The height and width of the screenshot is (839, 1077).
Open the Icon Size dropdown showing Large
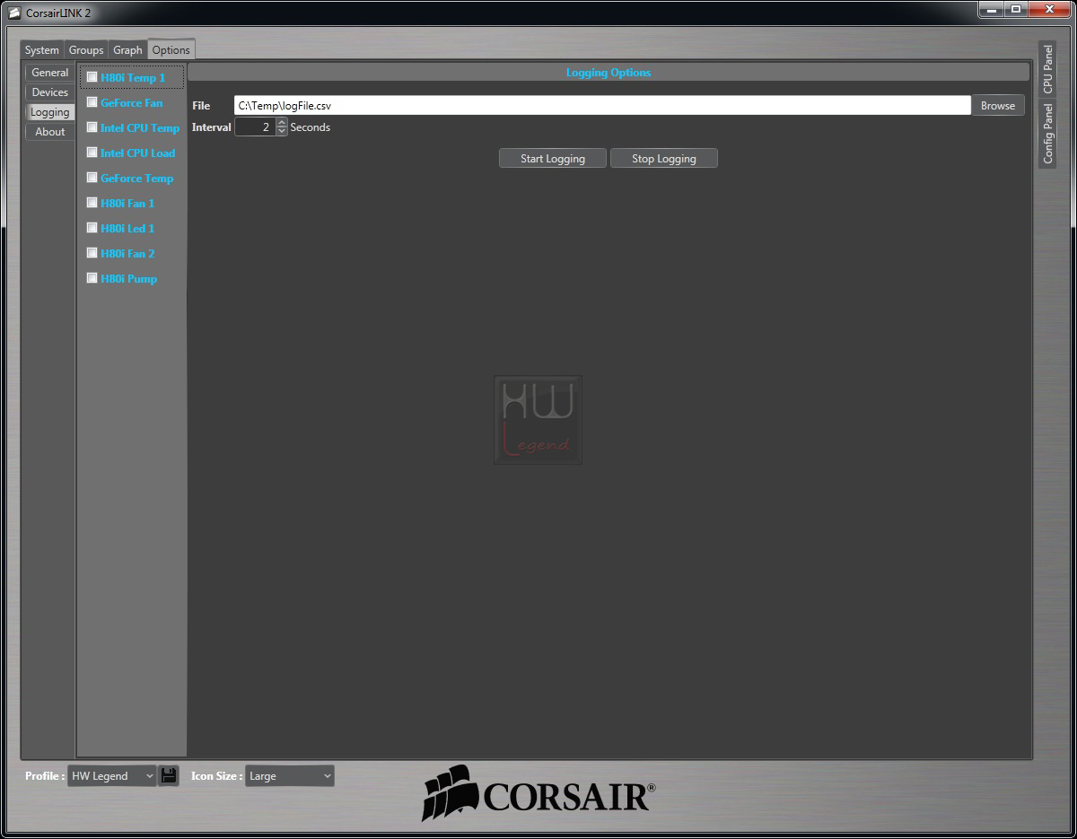[x=289, y=775]
